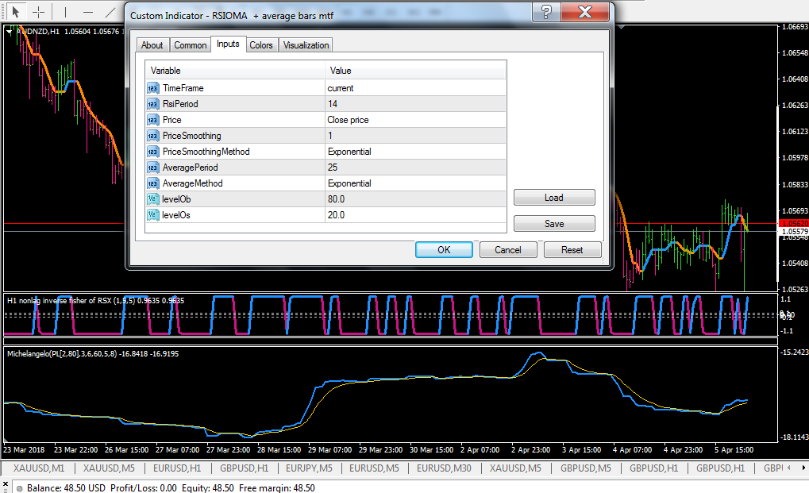The width and height of the screenshot is (809, 493).
Task: Switch to the EURJPY,M5 chart tab
Action: pyautogui.click(x=310, y=468)
